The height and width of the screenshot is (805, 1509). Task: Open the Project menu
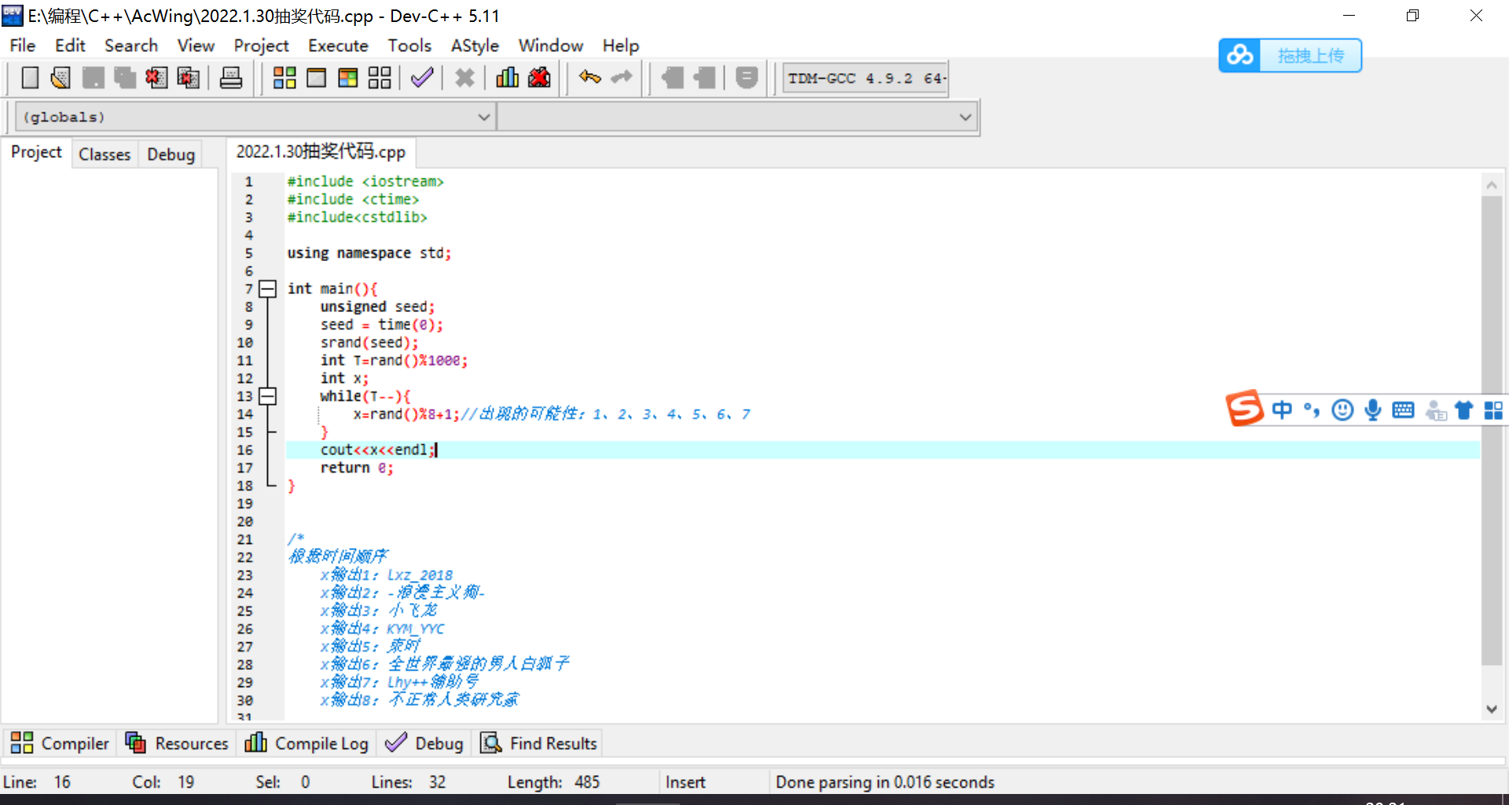pyautogui.click(x=261, y=46)
